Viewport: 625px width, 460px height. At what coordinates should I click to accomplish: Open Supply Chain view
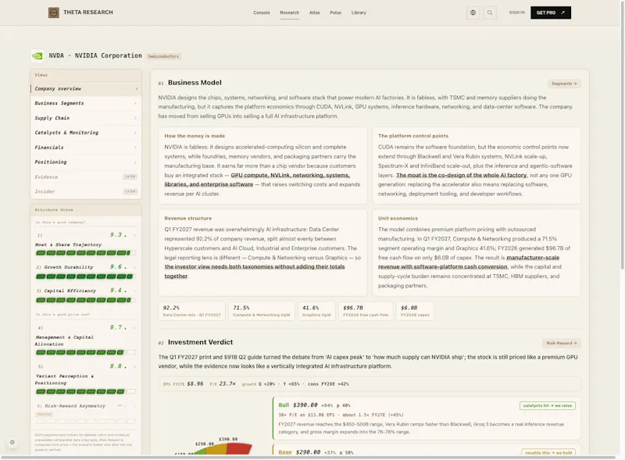coord(86,118)
